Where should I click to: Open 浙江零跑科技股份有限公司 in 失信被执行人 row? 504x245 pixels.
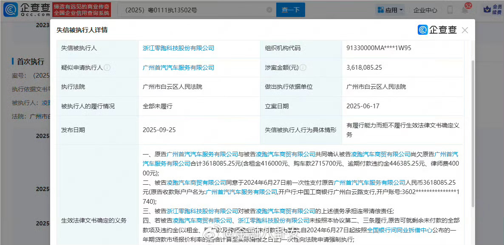tap(178, 48)
